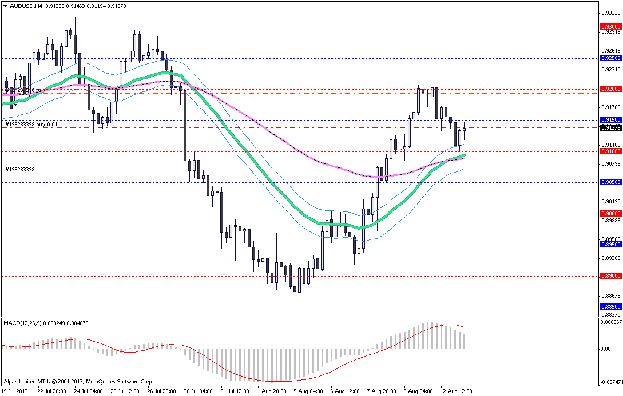This screenshot has width=623, height=396.
Task: Click the red 0.89000 price level tag
Action: click(x=610, y=276)
